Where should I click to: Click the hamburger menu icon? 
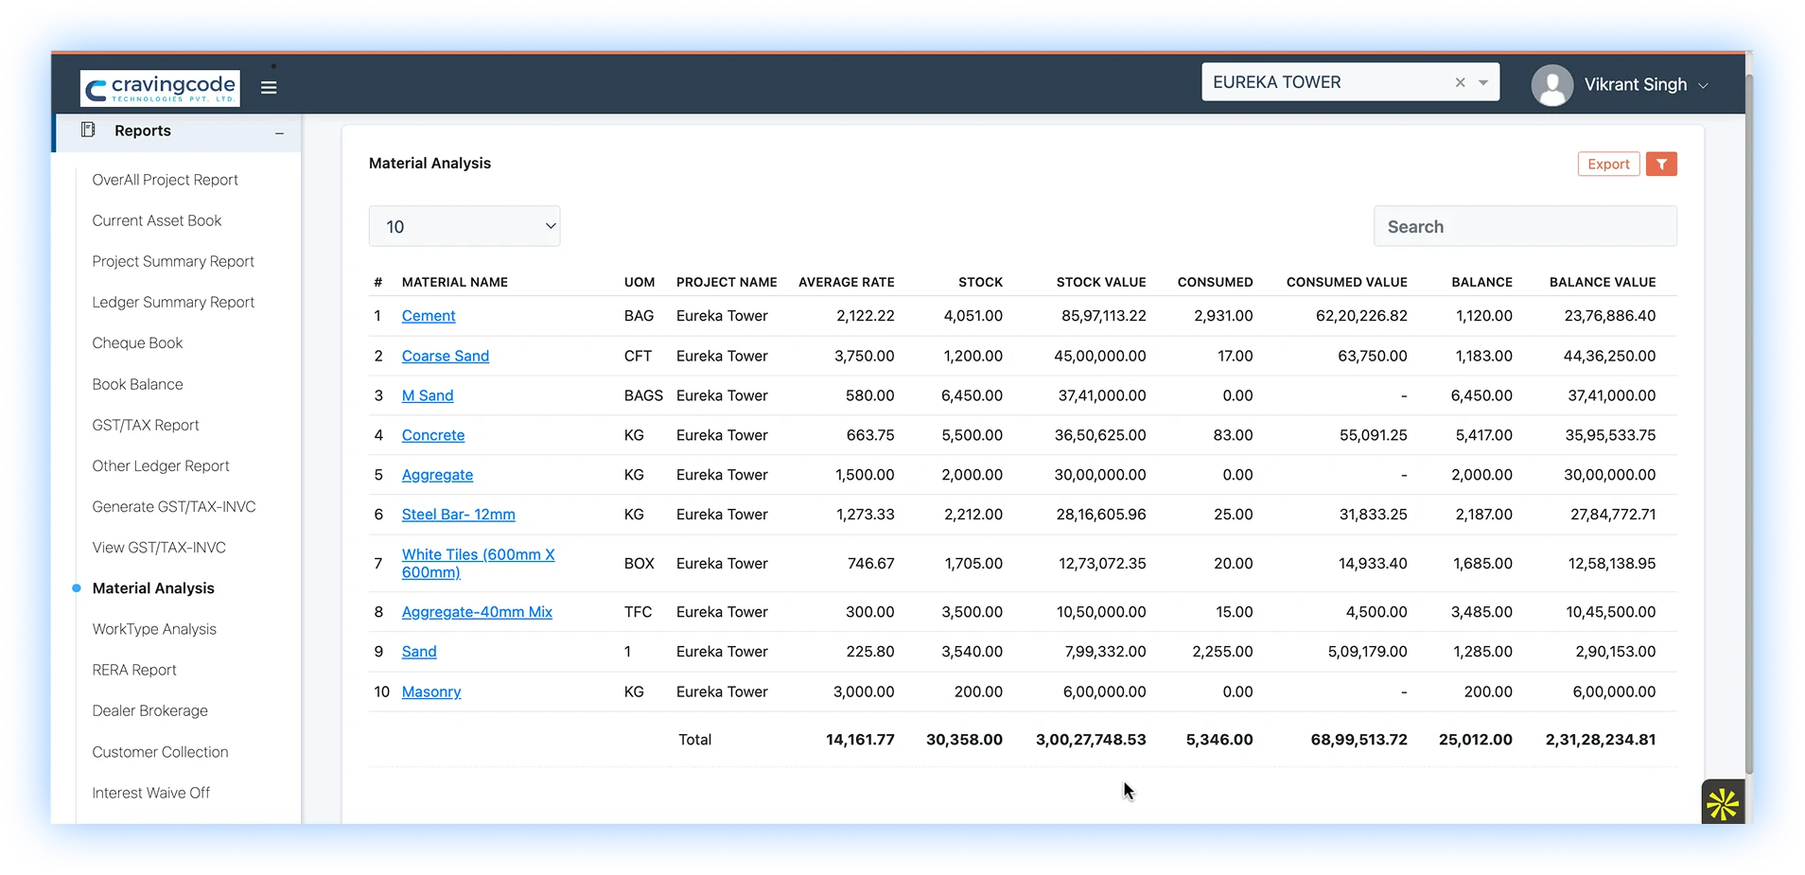pyautogui.click(x=269, y=87)
